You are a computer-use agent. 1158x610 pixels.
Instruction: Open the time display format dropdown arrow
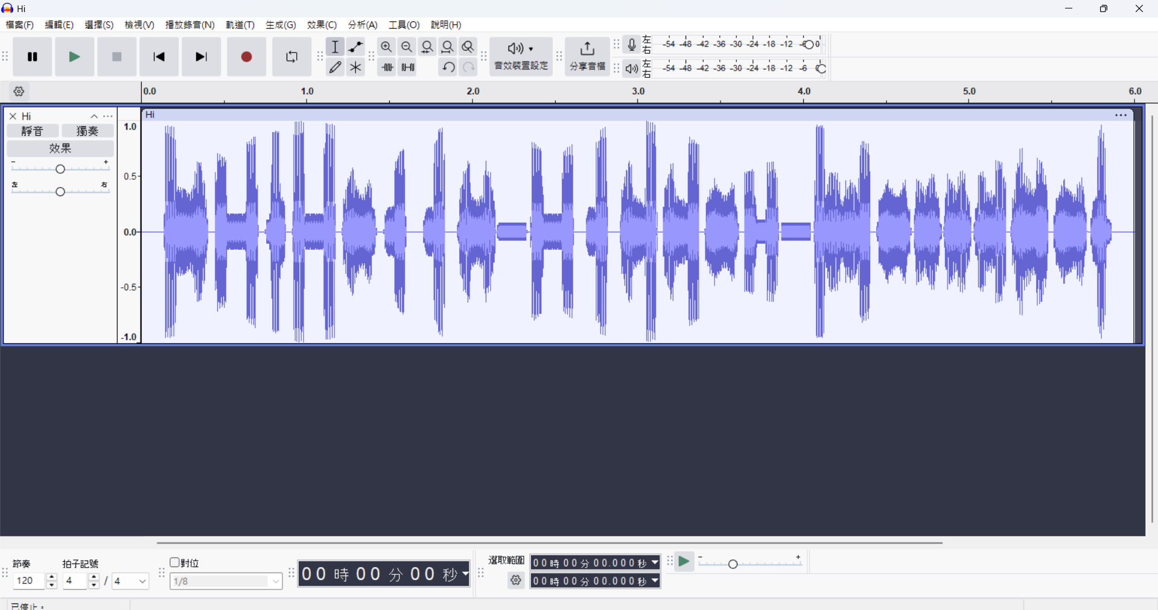(x=465, y=574)
